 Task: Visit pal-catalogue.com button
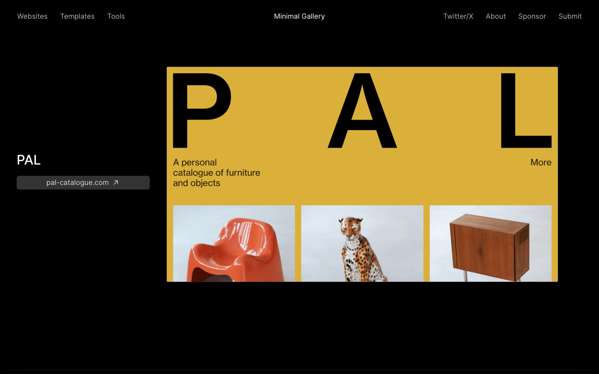83,182
